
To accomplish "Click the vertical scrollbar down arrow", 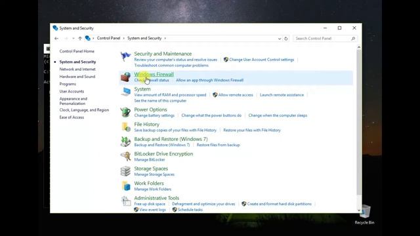I will [359, 210].
